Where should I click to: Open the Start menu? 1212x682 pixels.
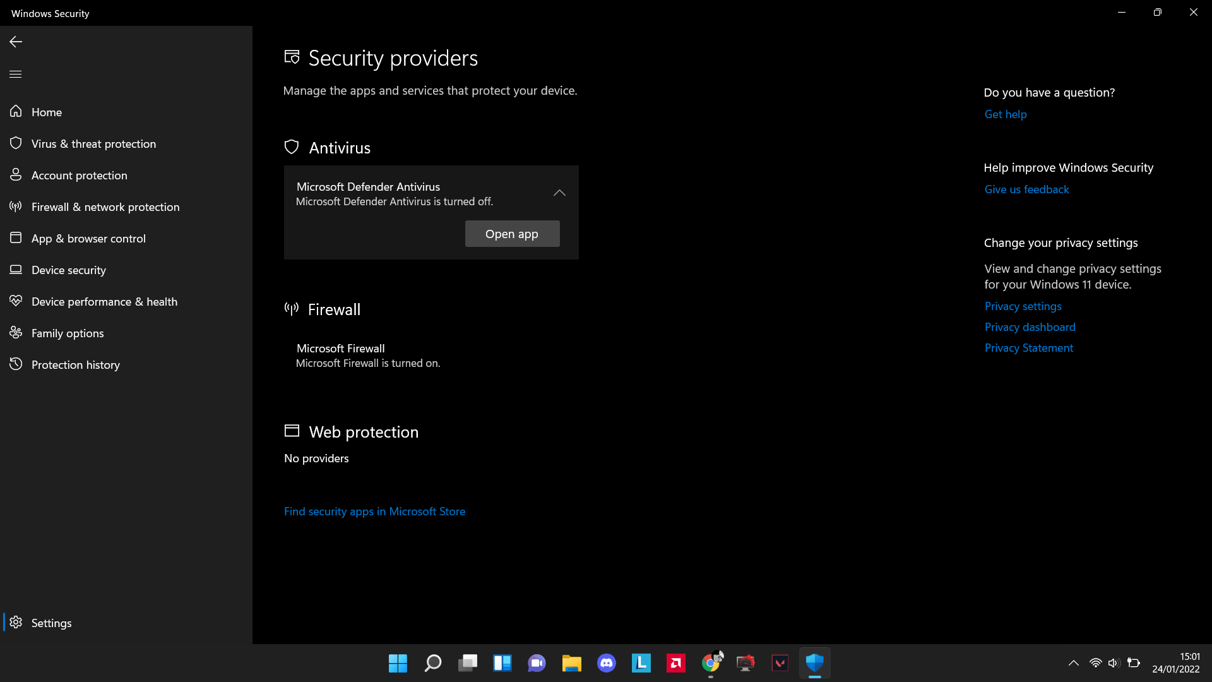[398, 663]
